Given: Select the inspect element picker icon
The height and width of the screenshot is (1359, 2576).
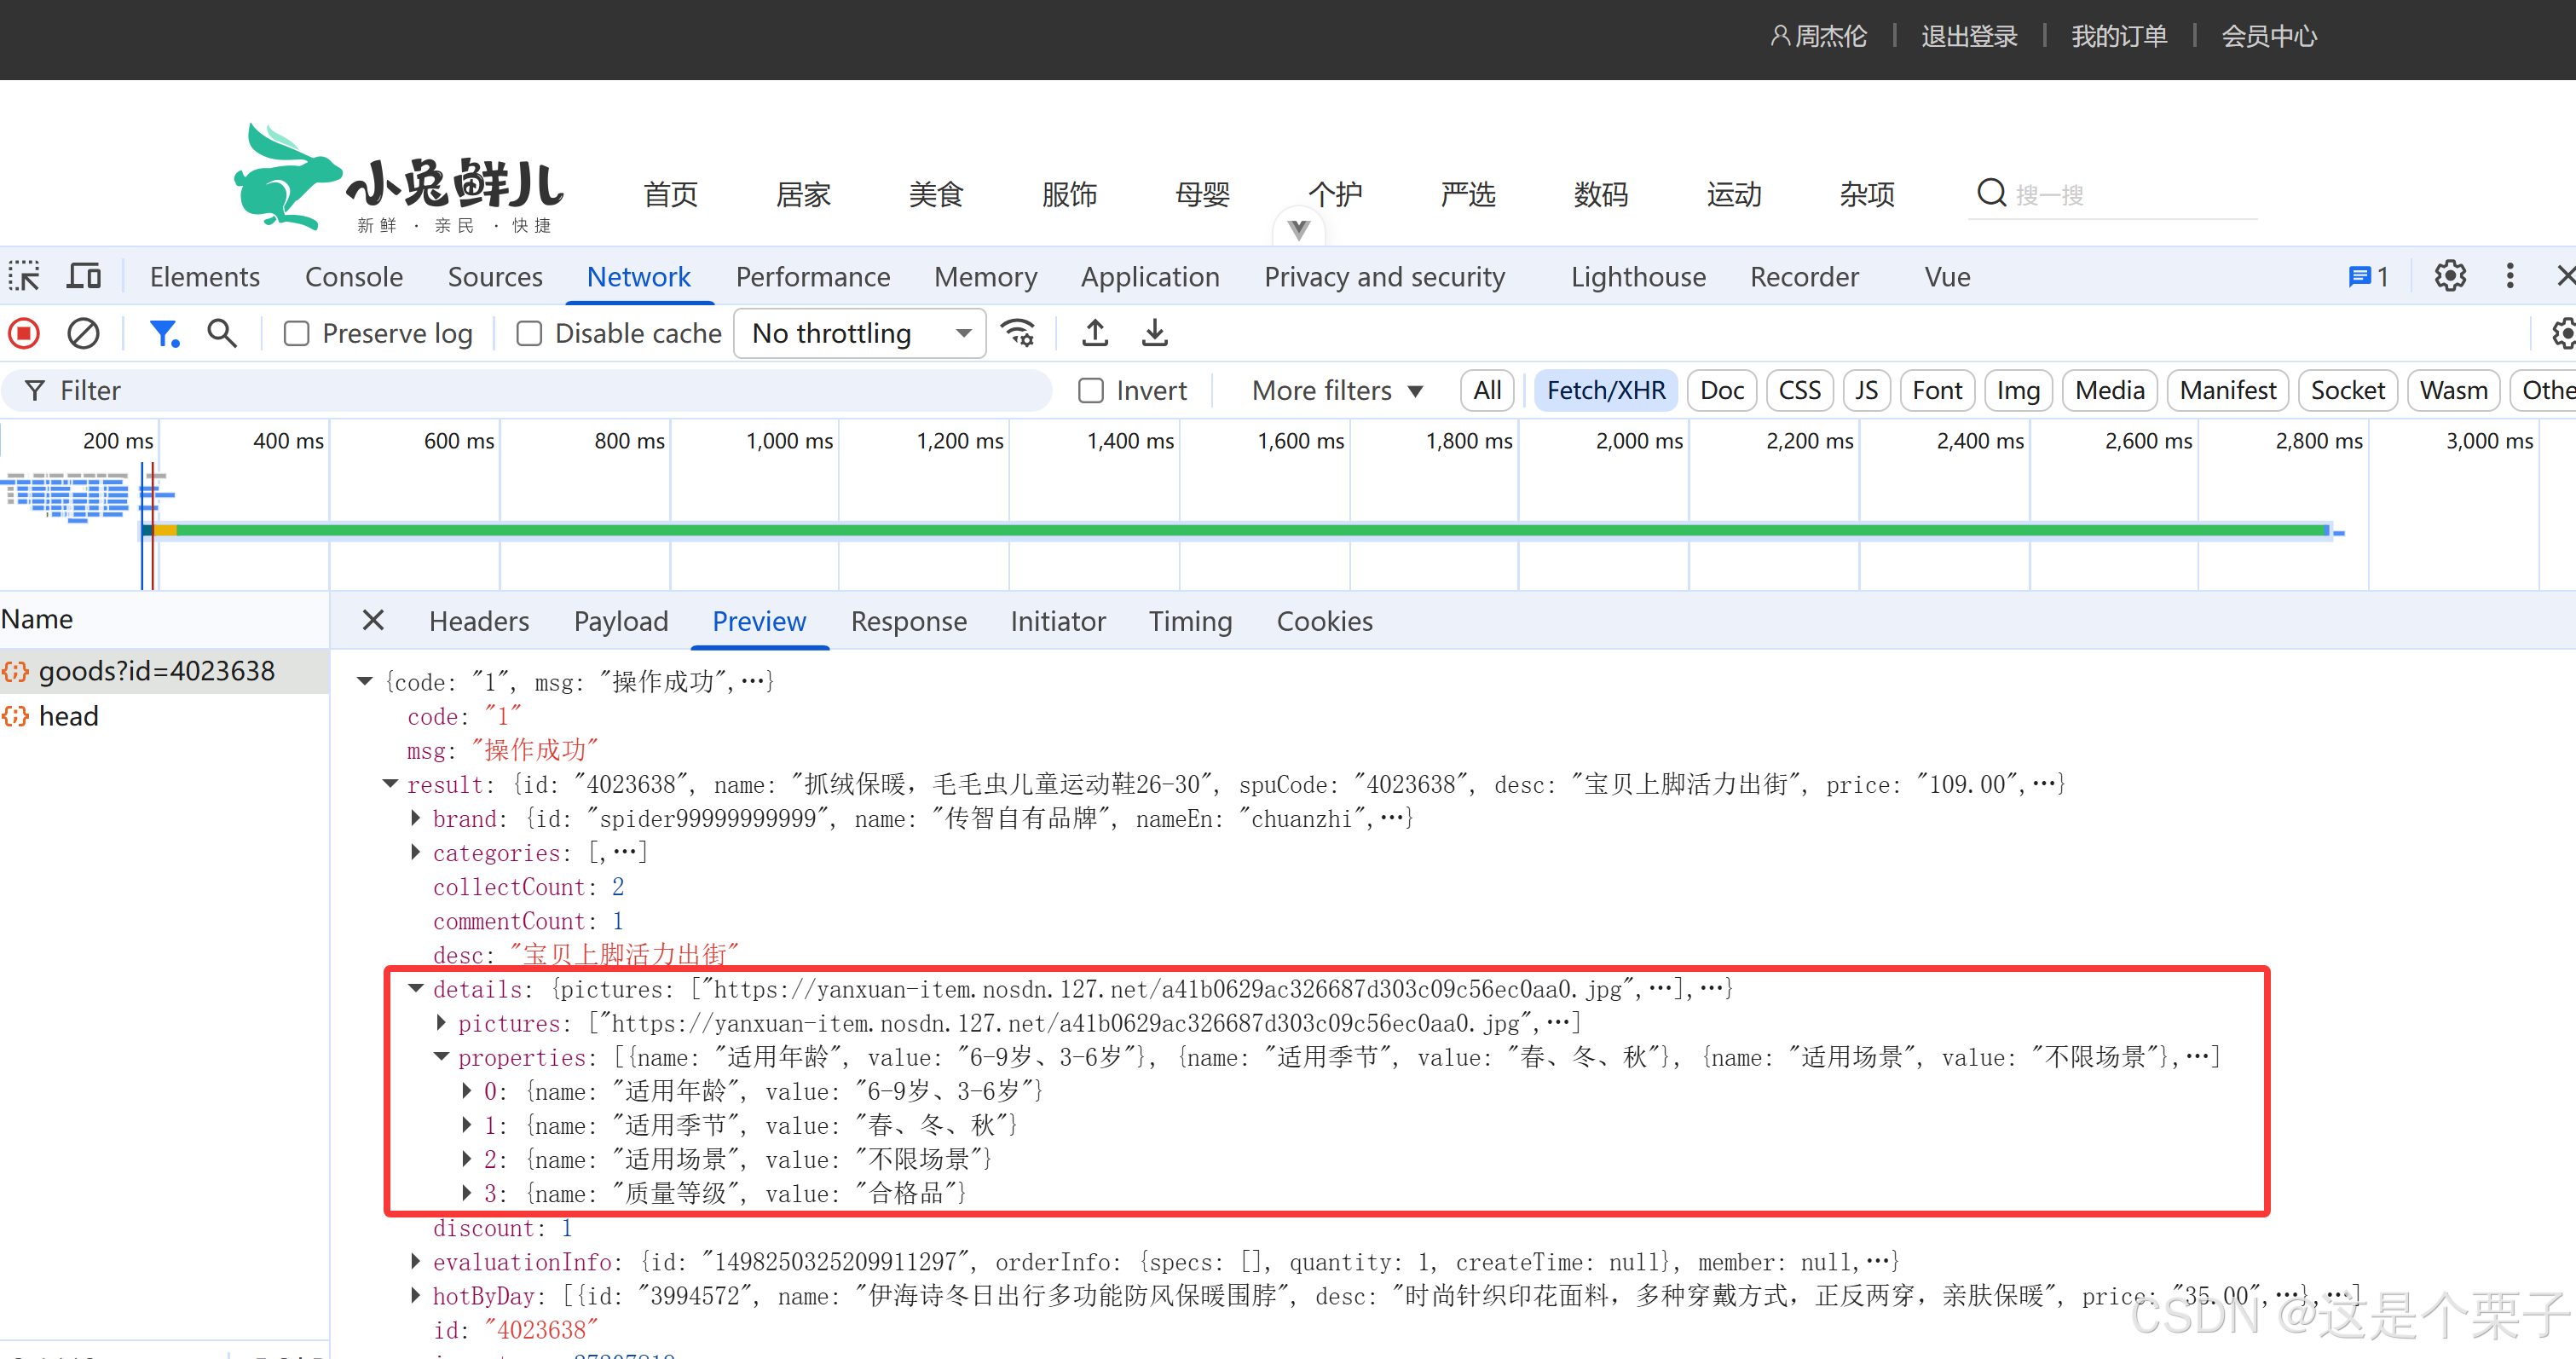Looking at the screenshot, I should [x=24, y=276].
